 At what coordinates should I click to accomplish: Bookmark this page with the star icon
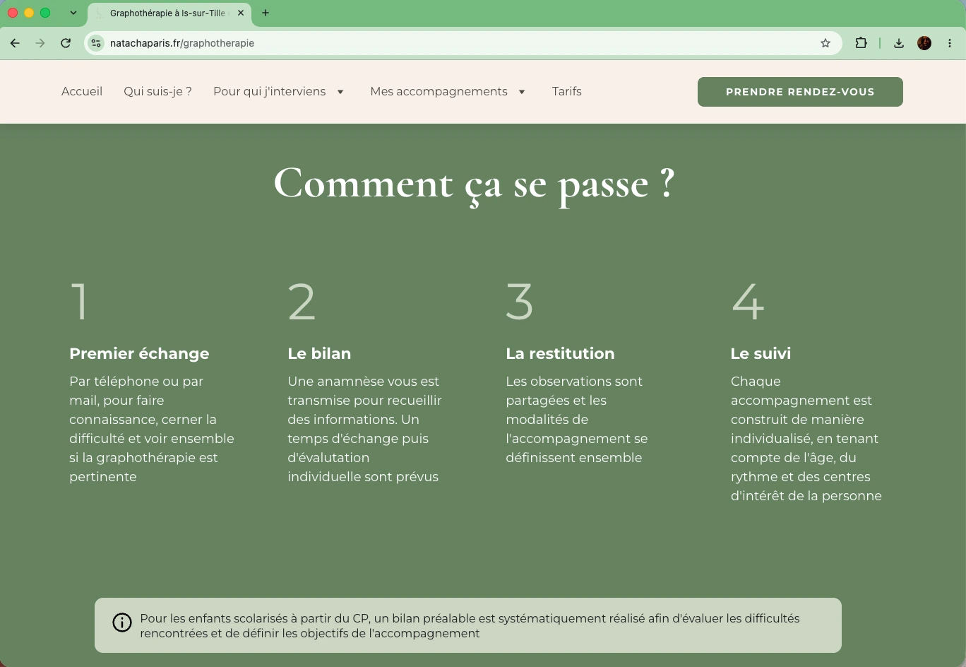pos(825,43)
